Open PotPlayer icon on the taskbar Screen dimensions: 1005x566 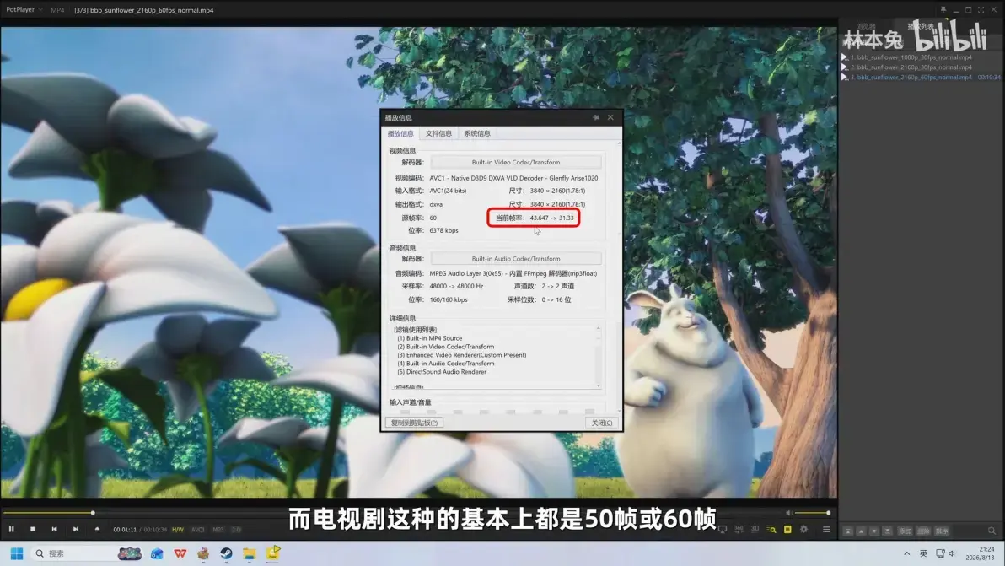[273, 553]
